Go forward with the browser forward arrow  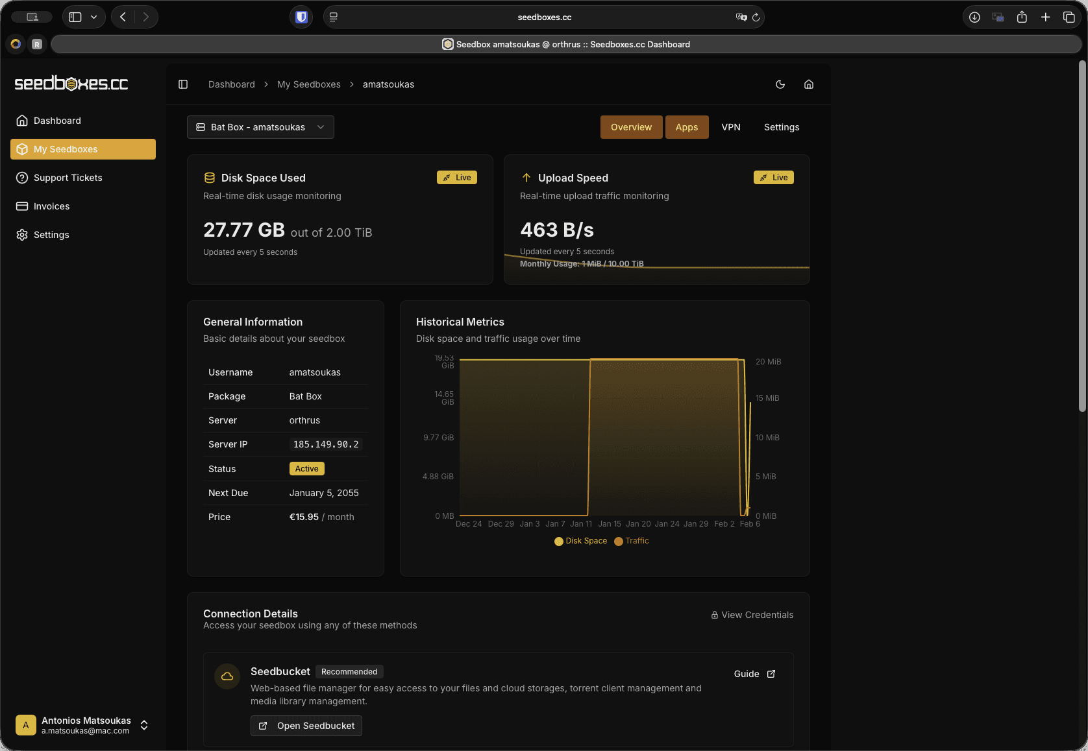(146, 18)
